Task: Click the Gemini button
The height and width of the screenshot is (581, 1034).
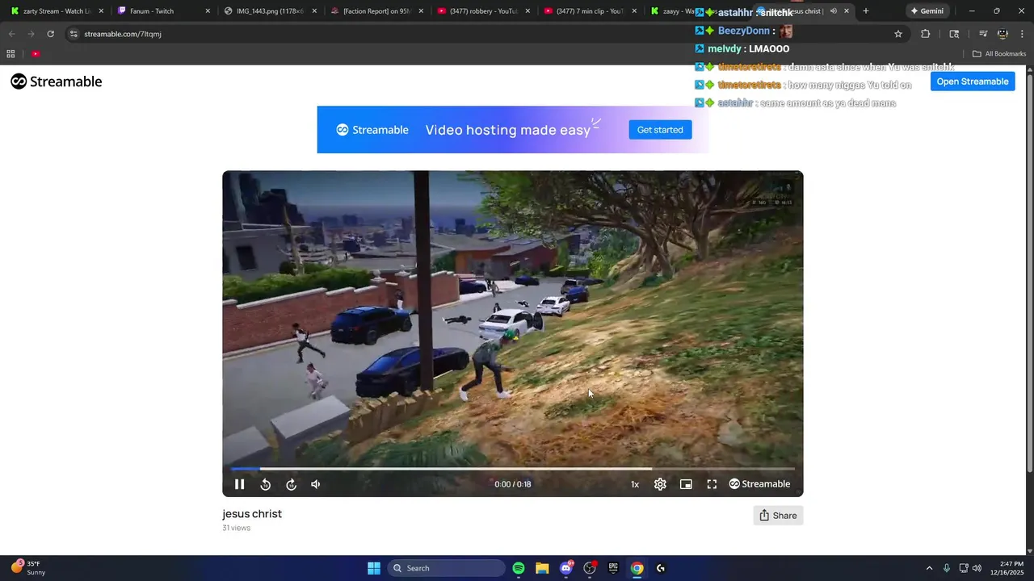Action: tap(927, 11)
